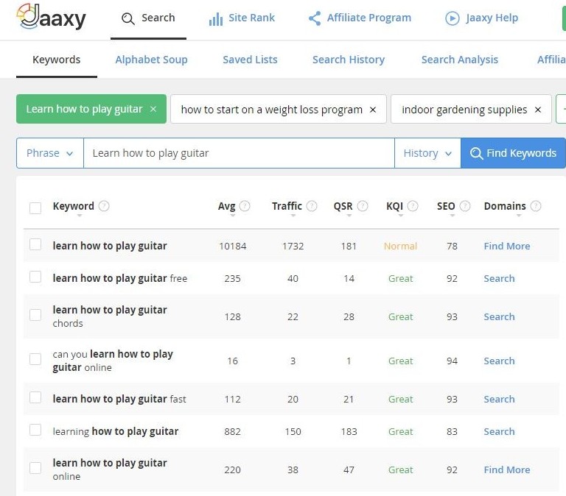566x496 pixels.
Task: Check the box for learn how to play guitar free
Action: coord(35,277)
